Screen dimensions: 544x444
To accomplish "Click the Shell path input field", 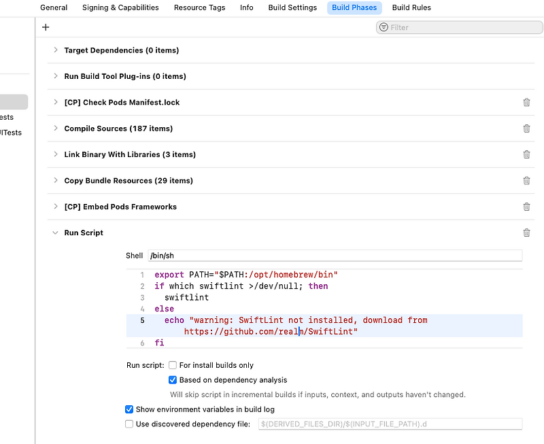I will [335, 256].
